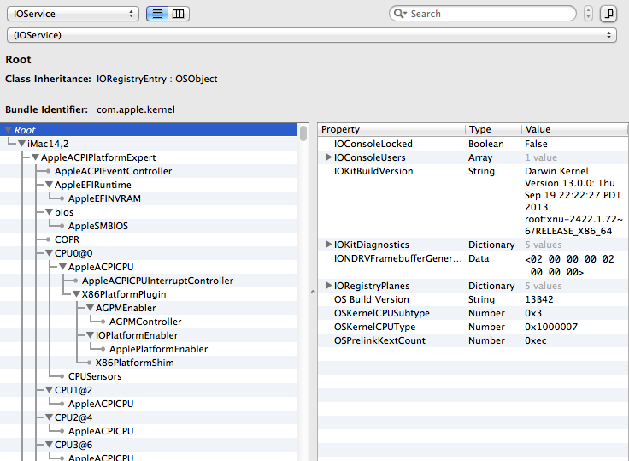This screenshot has height=461, width=629.
Task: Collapse the X86PlatformPlugin tree node
Action: 77,294
